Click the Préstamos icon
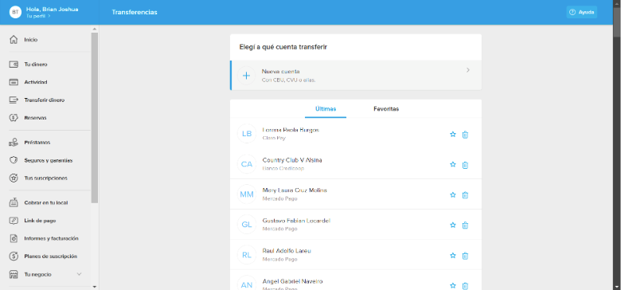Screen dimensions: 621x290 tap(14, 143)
